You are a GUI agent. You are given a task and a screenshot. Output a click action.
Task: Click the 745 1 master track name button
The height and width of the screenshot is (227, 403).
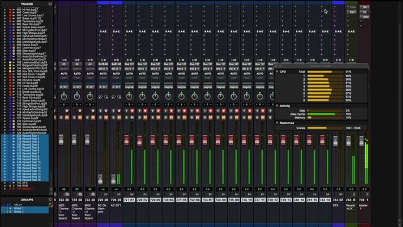click(364, 200)
